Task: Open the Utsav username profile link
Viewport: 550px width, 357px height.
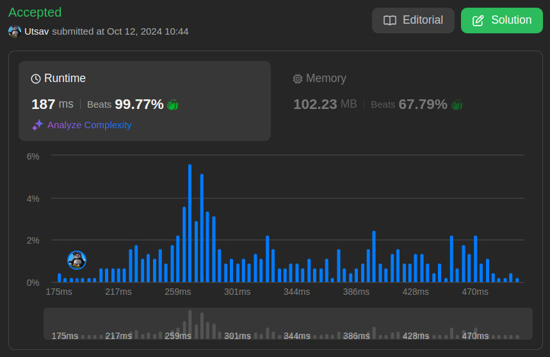Action: tap(36, 31)
